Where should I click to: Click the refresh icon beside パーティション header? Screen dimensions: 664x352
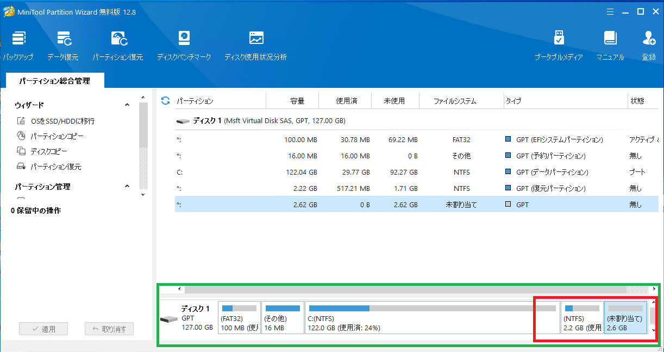pos(166,101)
